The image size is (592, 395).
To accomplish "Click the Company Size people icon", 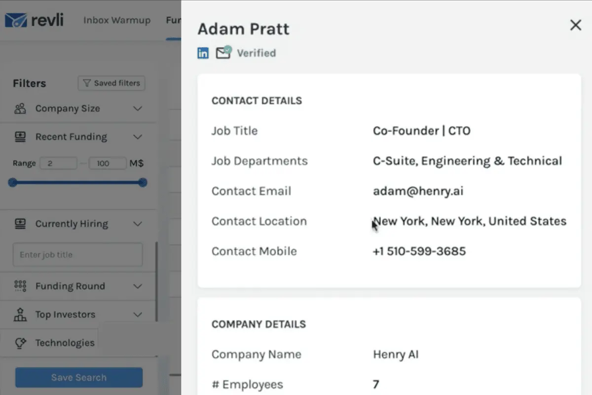I will click(20, 109).
